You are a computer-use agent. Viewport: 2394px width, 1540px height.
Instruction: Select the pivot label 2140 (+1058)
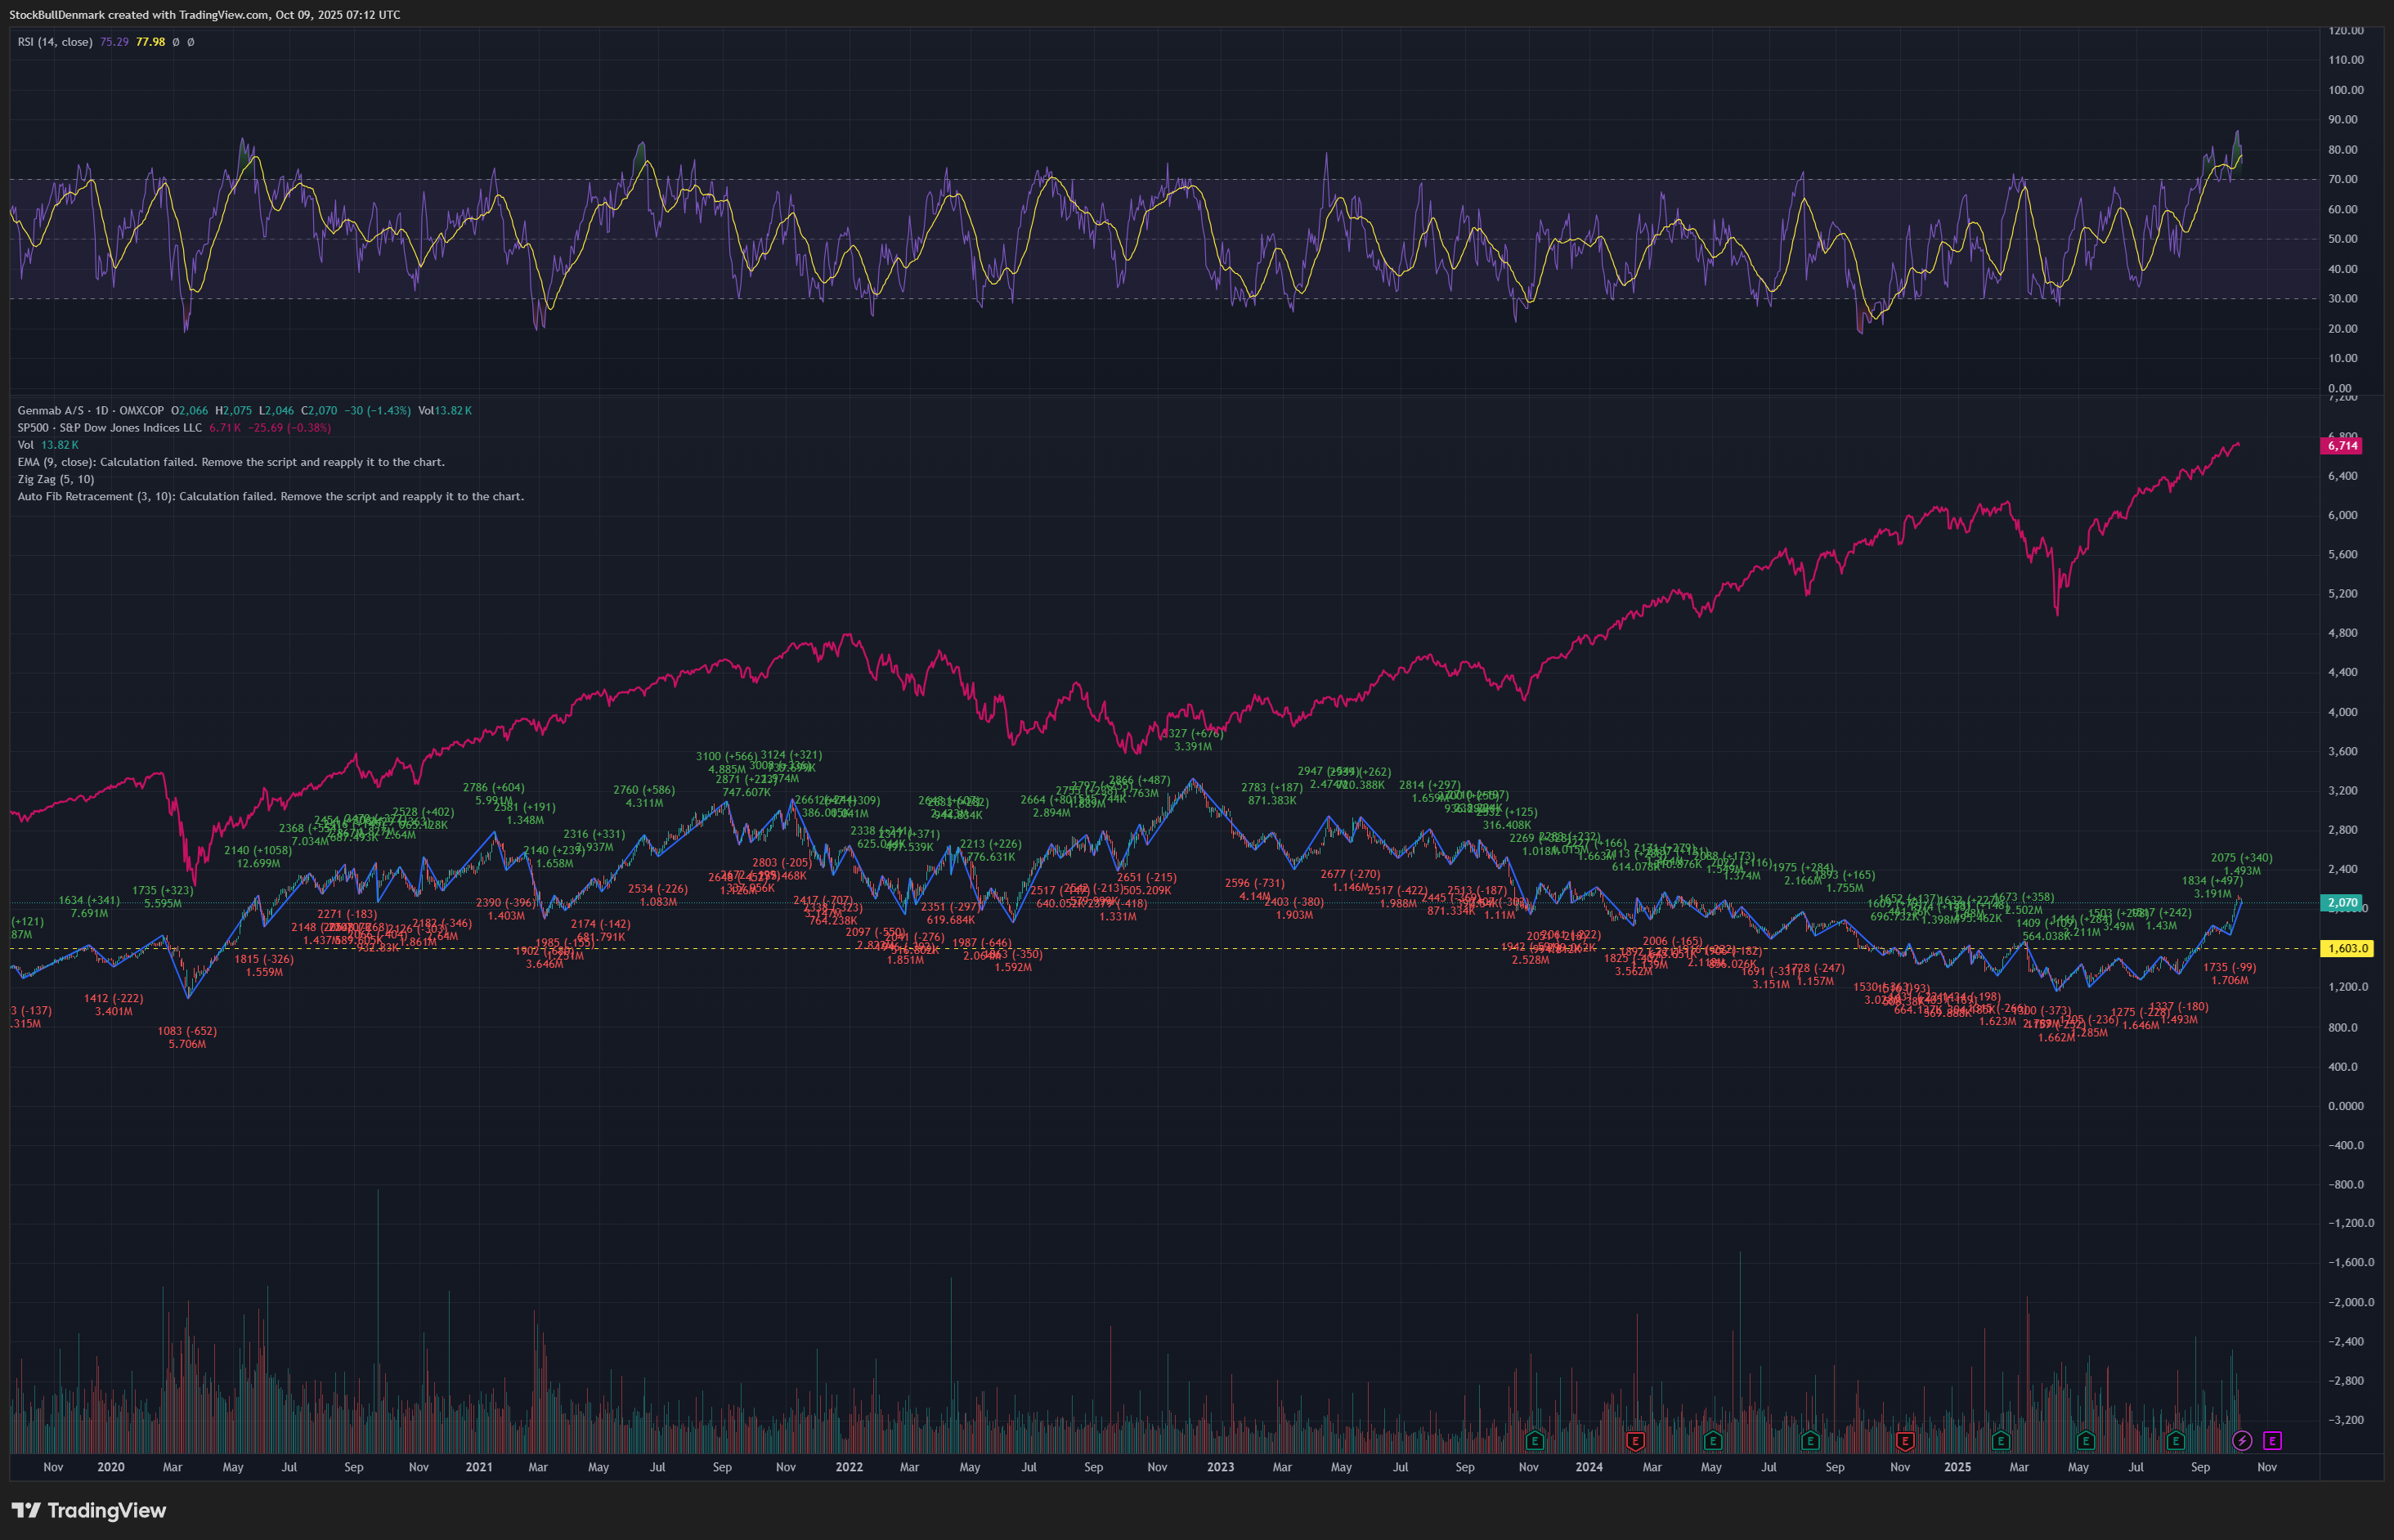tap(258, 851)
